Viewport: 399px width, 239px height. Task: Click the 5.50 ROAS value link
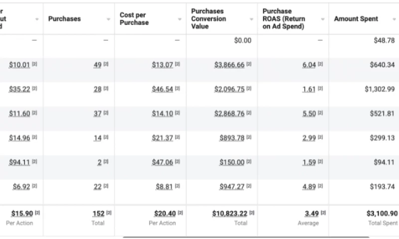pos(309,114)
